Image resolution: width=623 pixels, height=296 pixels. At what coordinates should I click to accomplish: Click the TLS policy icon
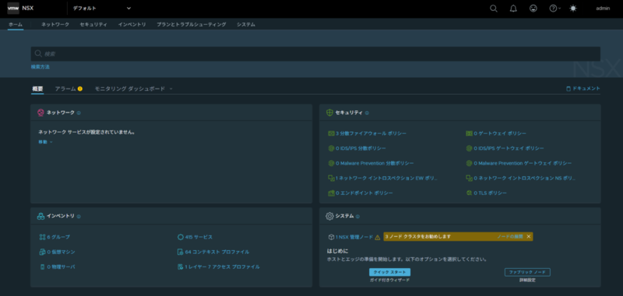pyautogui.click(x=469, y=193)
